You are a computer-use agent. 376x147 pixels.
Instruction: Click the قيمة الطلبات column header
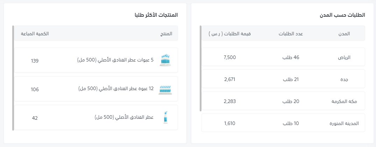pos(230,34)
